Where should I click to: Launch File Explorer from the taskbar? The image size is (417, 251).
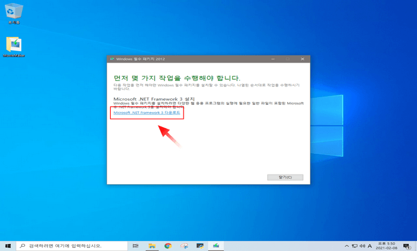[152, 246]
